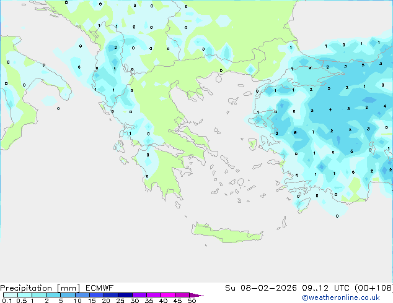Pick the violet 30–35 mm legend swatch
393x303 pixels.
point(139,295)
